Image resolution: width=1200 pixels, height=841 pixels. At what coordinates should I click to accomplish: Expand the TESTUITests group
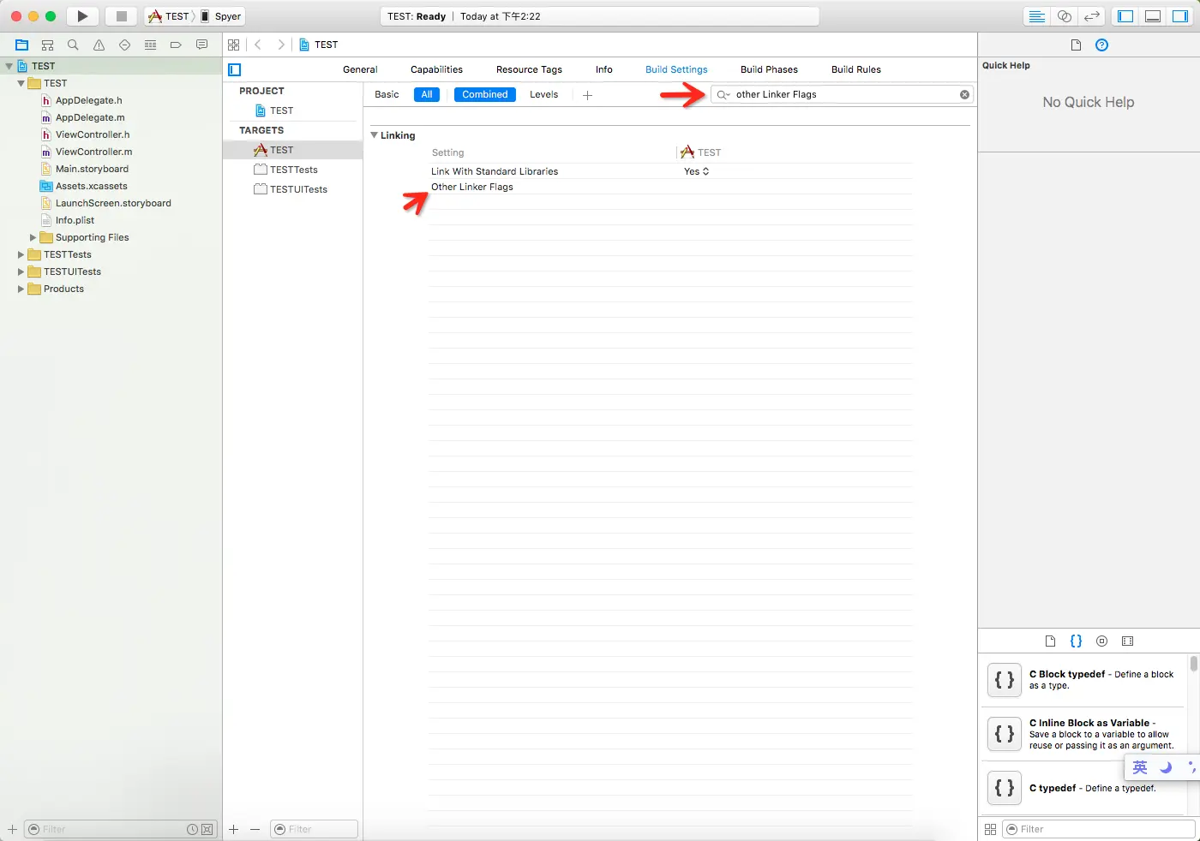21,271
